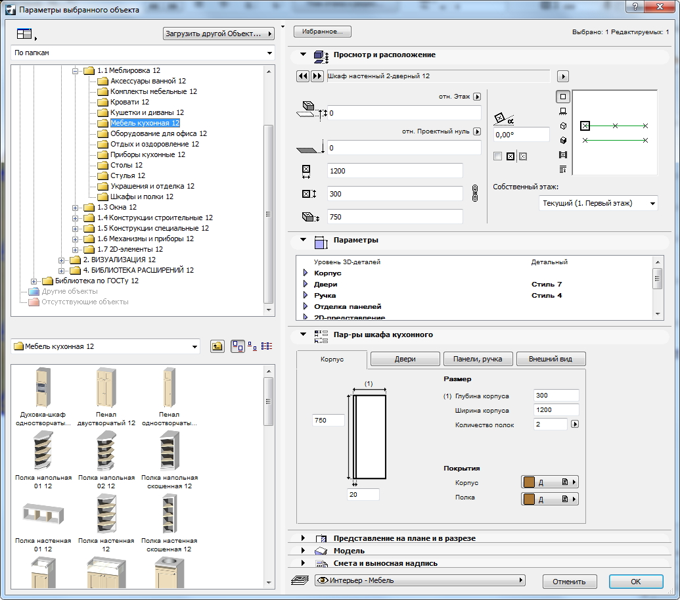Switch library browser to list view
This screenshot has width=680, height=600.
tap(267, 346)
